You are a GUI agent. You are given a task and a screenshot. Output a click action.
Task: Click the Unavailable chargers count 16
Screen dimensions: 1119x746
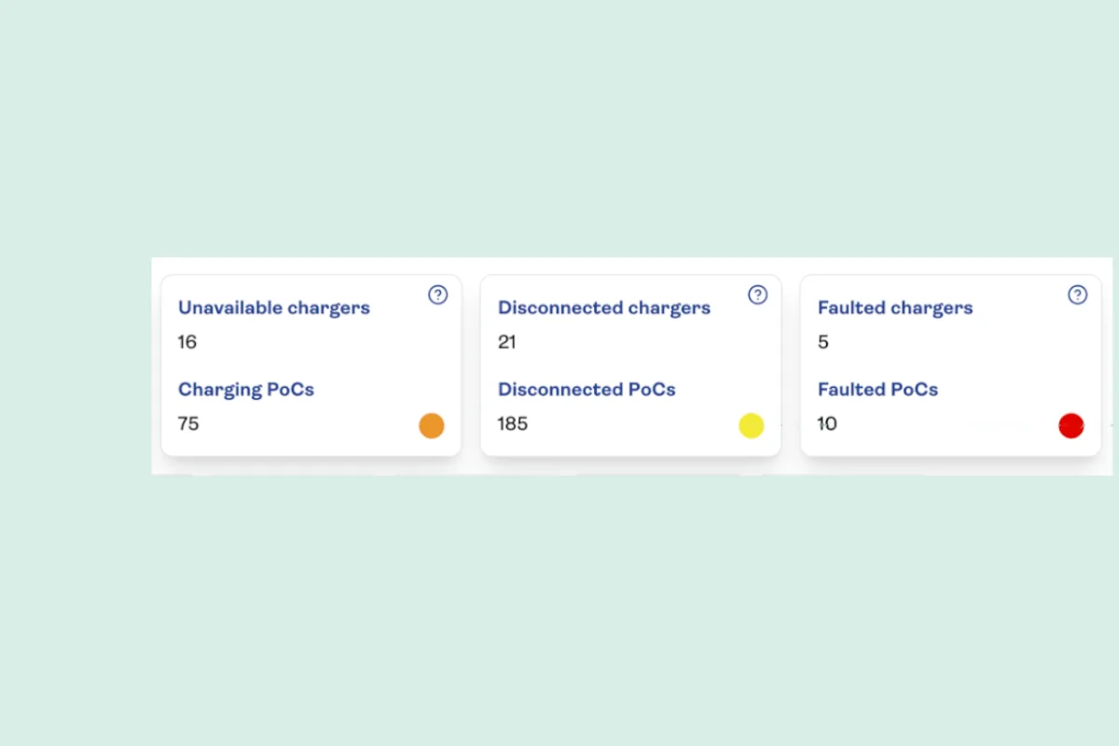tap(187, 342)
